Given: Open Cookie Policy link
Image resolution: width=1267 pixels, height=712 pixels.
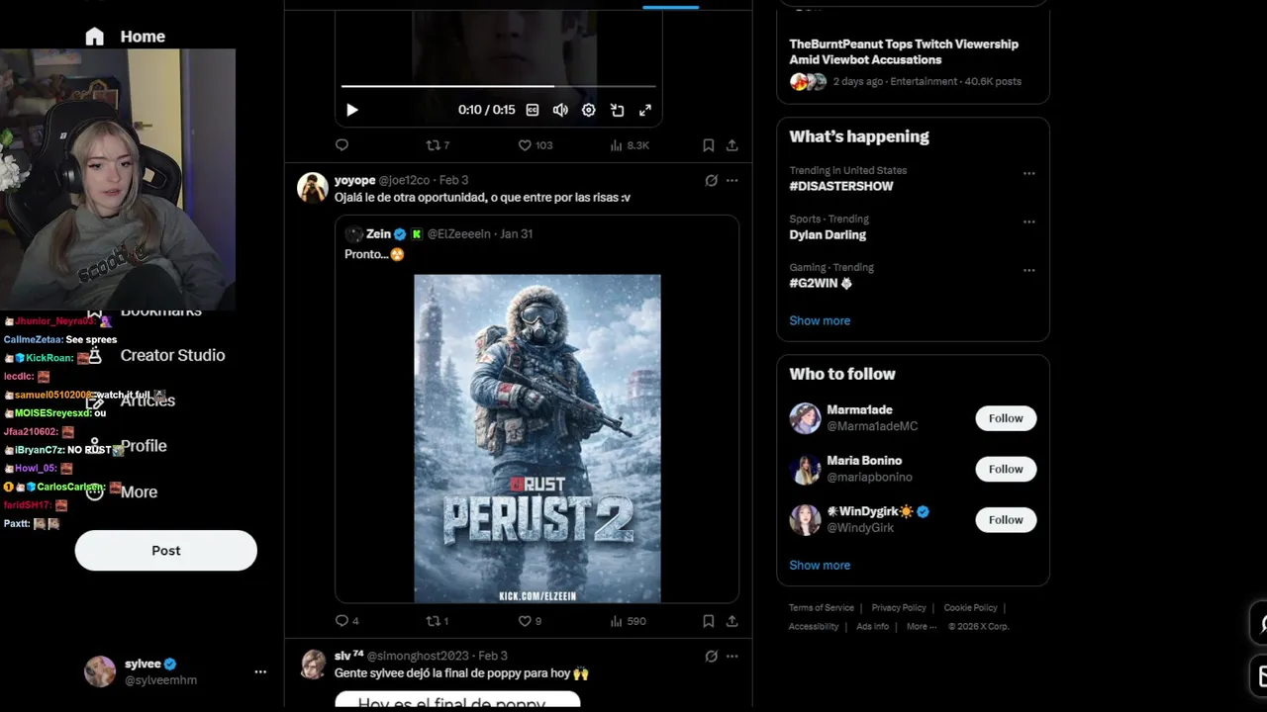Looking at the screenshot, I should coord(970,608).
